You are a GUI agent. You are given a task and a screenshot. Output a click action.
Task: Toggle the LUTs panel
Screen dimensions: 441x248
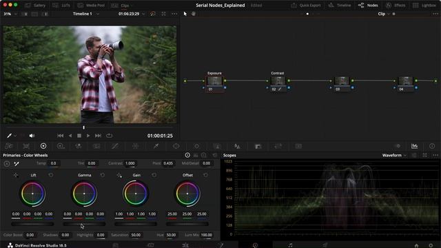tap(61, 6)
